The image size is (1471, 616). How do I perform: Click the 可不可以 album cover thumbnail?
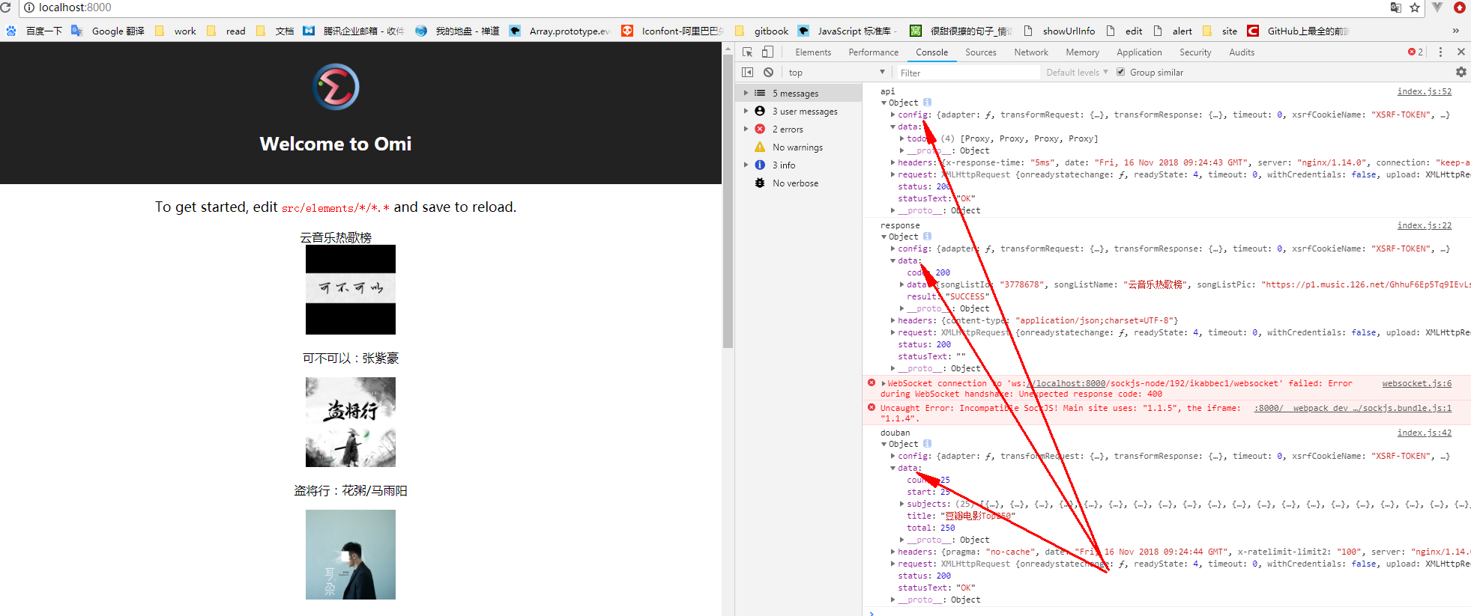point(350,290)
